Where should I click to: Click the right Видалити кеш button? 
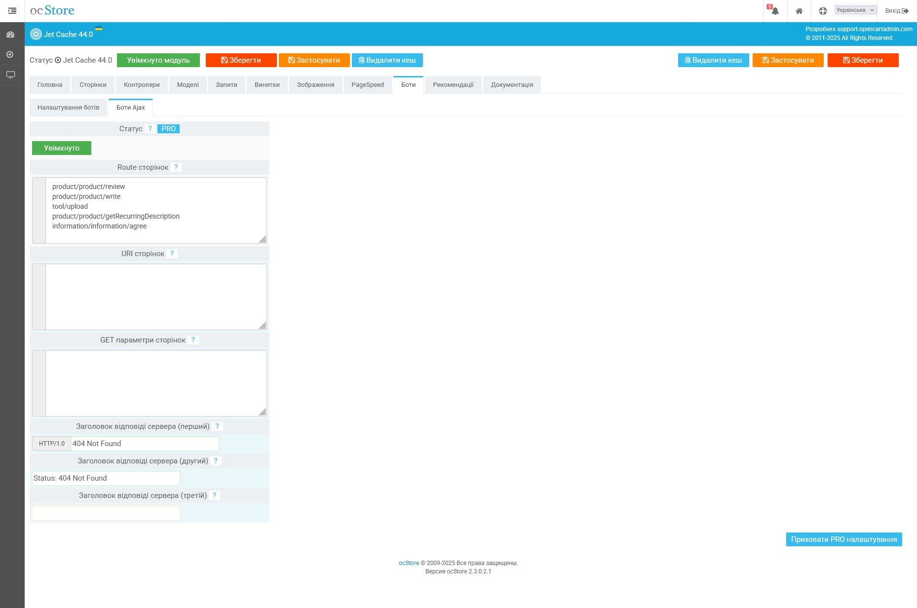tap(713, 60)
